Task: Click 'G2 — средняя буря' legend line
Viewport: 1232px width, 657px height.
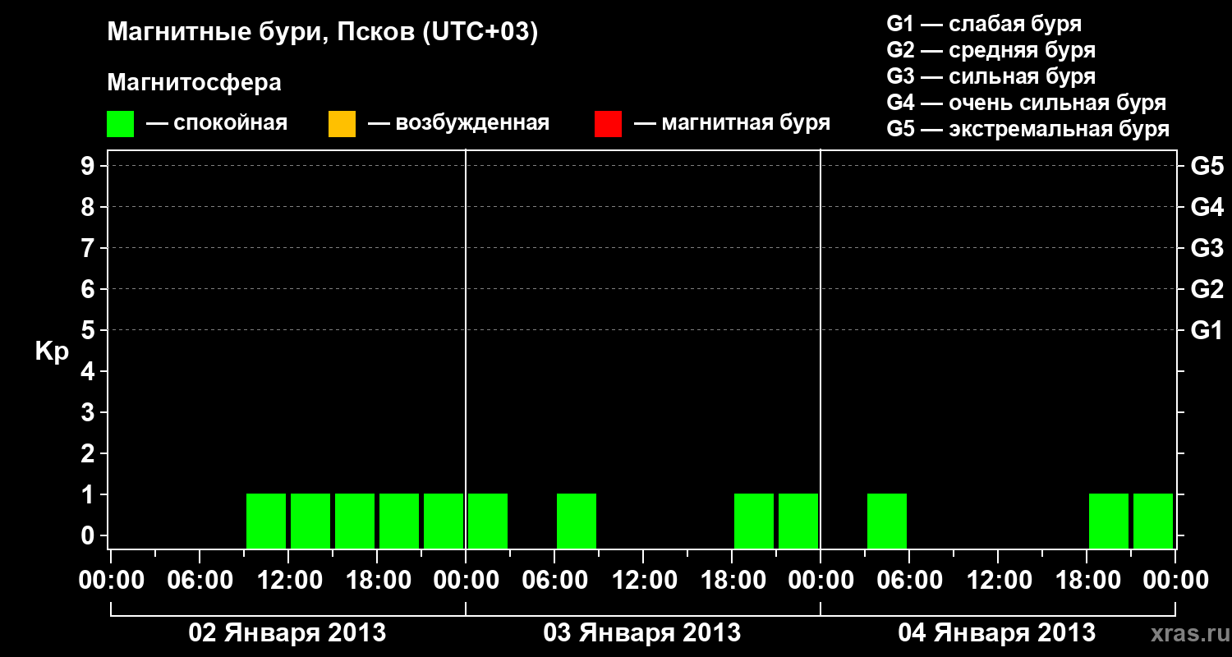Action: click(991, 50)
